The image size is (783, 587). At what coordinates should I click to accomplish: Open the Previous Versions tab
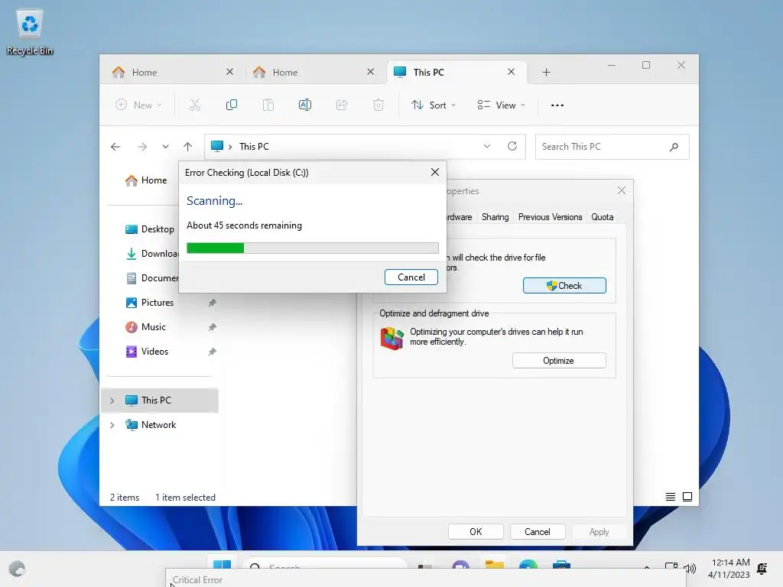click(550, 217)
